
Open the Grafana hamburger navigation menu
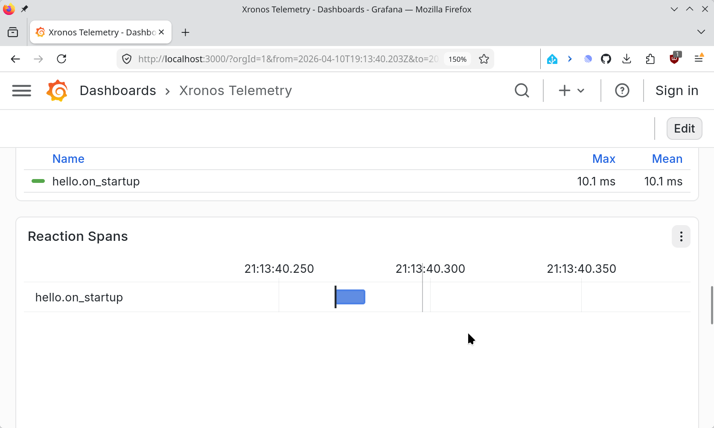pos(21,91)
